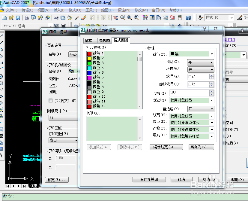The image size is (248, 201).
Task: Open the 自适应 (V) dropdown
Action: point(201,109)
